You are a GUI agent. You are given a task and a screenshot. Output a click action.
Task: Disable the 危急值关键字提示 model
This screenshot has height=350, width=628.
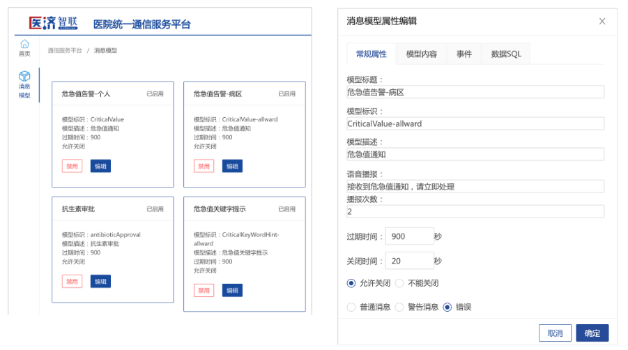point(204,290)
